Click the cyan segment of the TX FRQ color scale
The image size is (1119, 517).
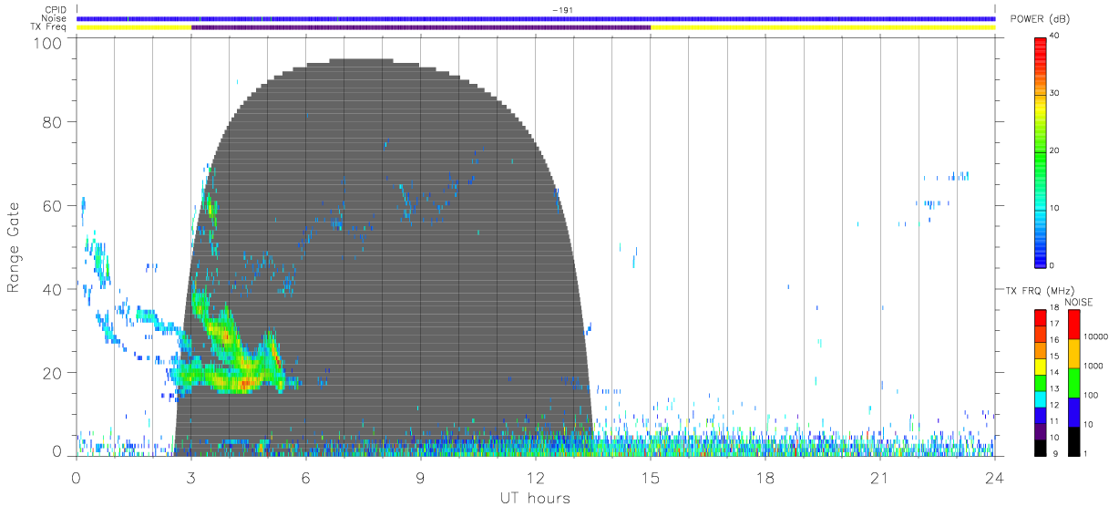(x=1040, y=399)
